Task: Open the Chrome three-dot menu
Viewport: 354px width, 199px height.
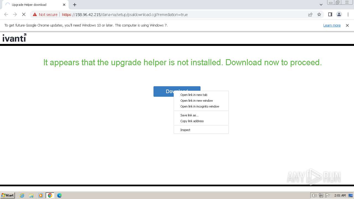Action: point(348,14)
